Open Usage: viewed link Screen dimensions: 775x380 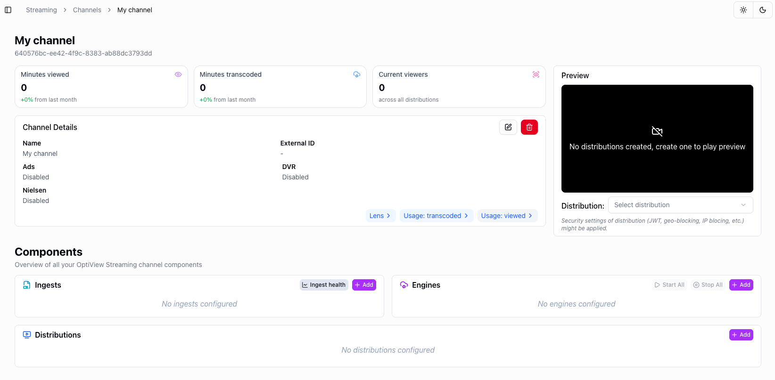tap(507, 216)
